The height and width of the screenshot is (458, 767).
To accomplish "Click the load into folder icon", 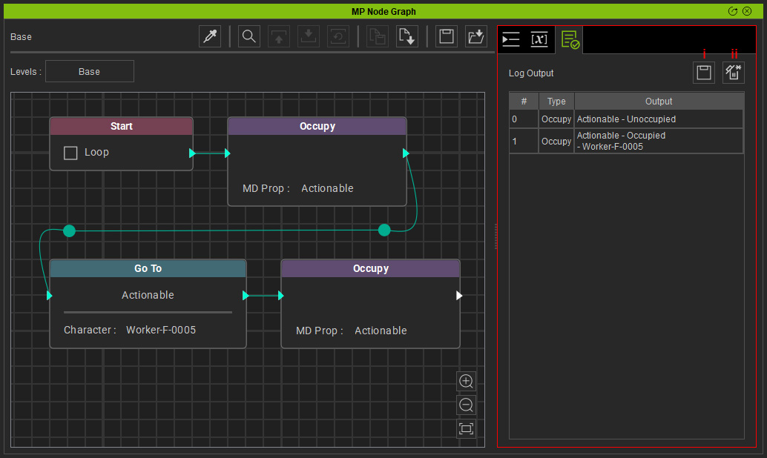I will point(476,36).
